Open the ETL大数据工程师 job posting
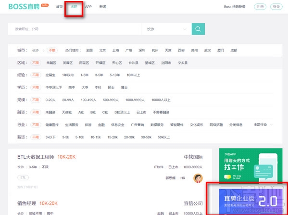Viewport: 288px width, 215px height. 36,157
